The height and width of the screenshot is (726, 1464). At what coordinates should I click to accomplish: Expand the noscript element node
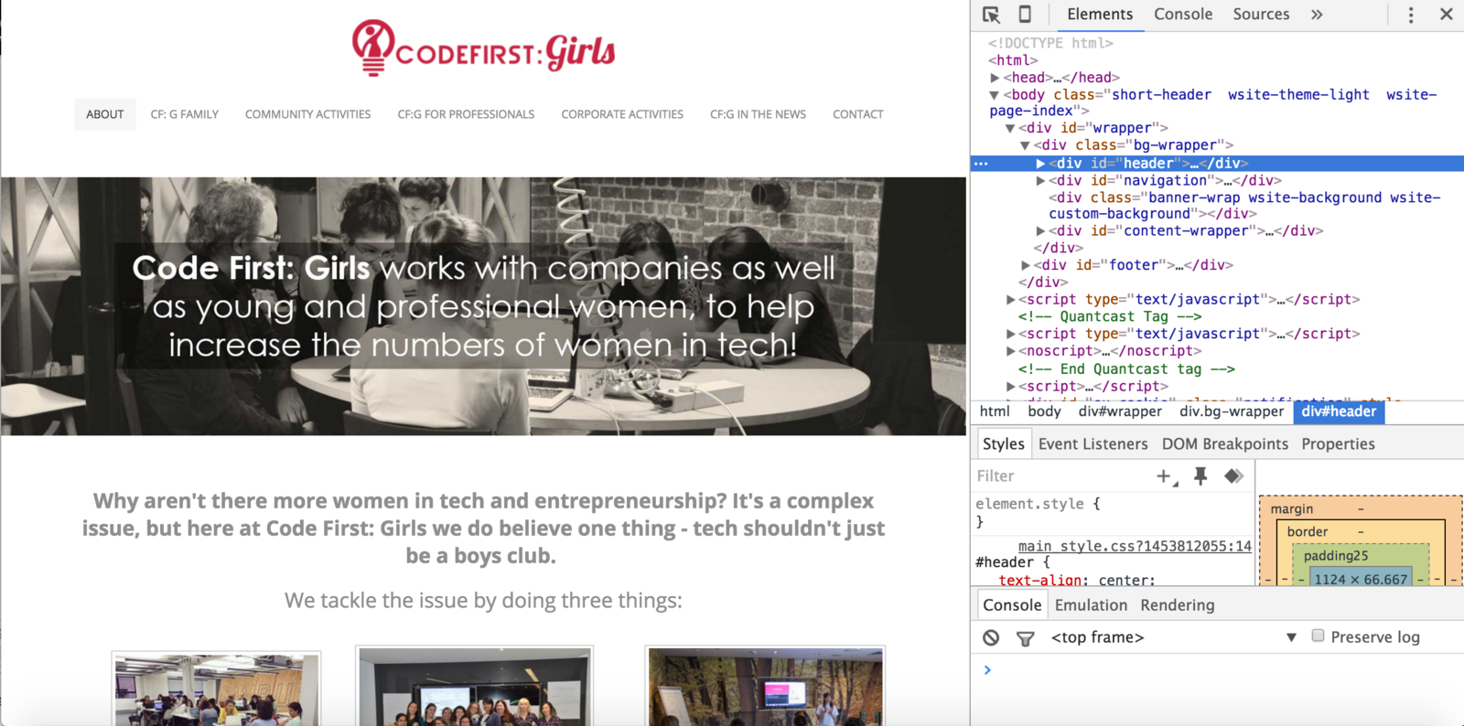pyautogui.click(x=1010, y=351)
